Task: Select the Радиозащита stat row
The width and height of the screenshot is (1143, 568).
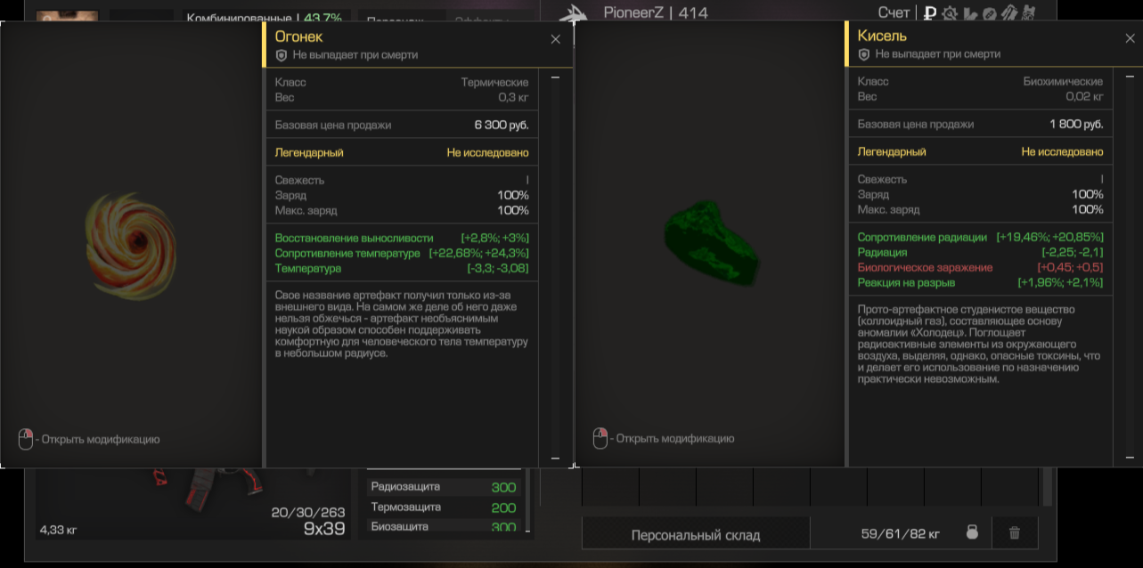Action: [443, 487]
